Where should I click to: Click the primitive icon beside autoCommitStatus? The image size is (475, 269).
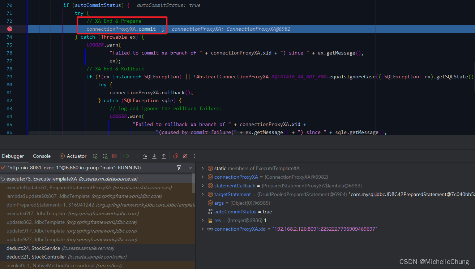point(210,212)
